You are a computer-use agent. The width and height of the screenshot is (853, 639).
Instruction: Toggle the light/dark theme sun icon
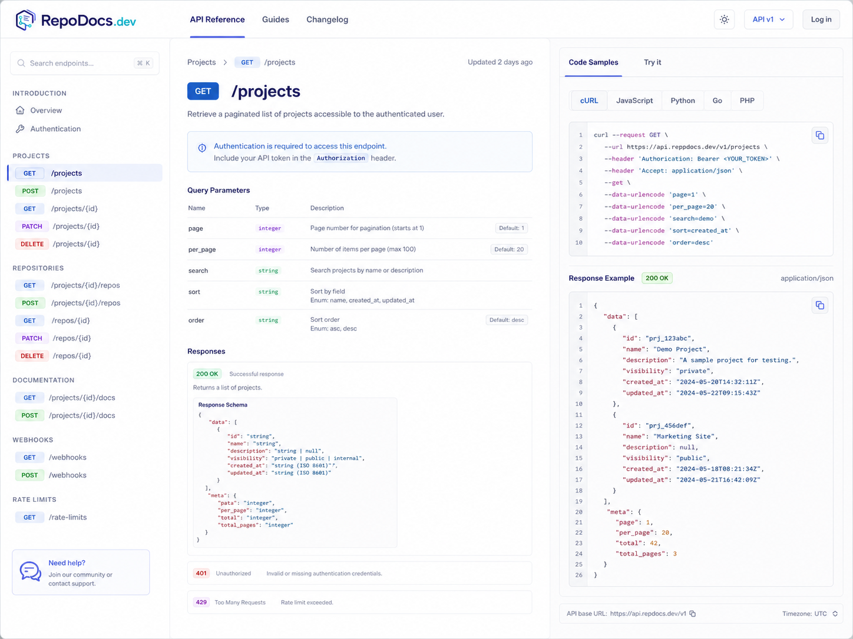724,19
